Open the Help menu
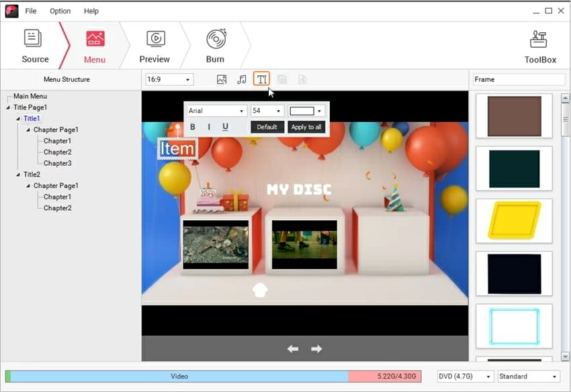The height and width of the screenshot is (392, 571). [x=91, y=11]
